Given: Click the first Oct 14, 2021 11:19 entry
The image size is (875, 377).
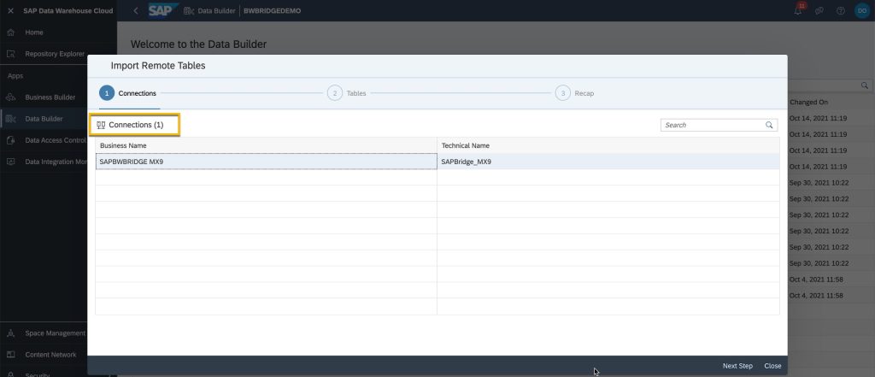Looking at the screenshot, I should click(818, 119).
